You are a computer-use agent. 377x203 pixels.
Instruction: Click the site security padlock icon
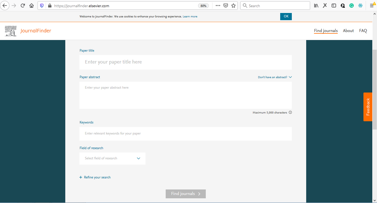coord(50,6)
